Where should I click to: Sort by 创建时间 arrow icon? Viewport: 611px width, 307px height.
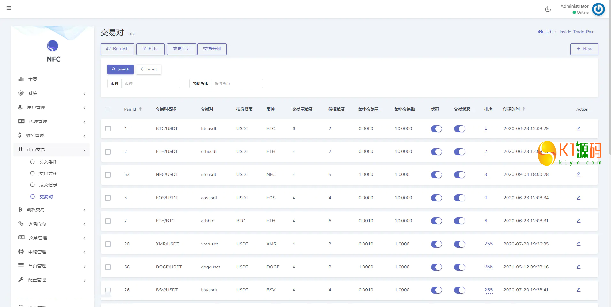524,109
